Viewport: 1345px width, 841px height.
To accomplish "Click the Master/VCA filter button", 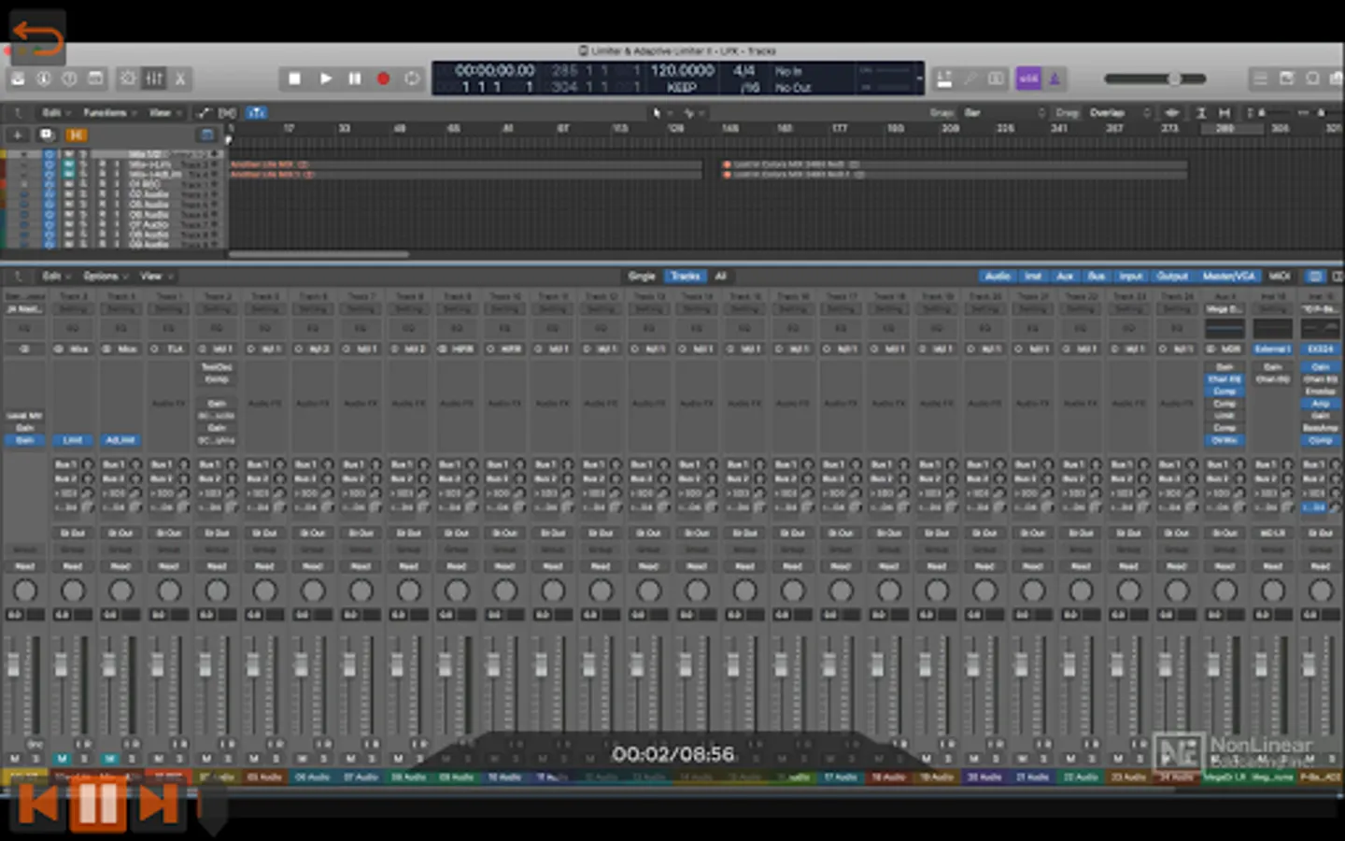I will point(1229,277).
